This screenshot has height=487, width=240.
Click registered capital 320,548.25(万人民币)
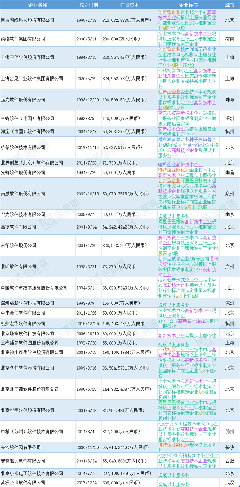tap(125, 245)
